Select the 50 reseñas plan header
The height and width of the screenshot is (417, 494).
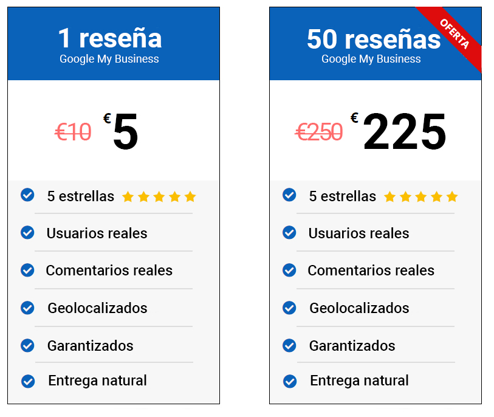click(x=376, y=44)
